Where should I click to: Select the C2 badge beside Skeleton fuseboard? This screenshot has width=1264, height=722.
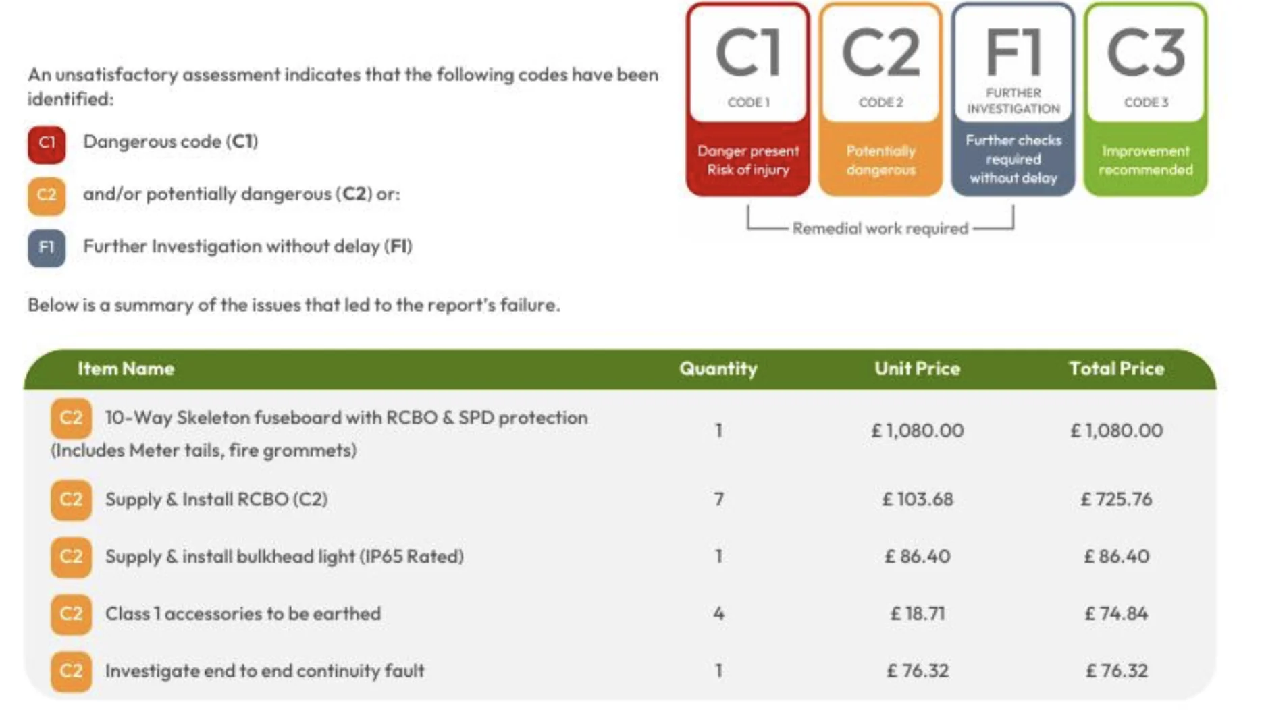coord(71,418)
